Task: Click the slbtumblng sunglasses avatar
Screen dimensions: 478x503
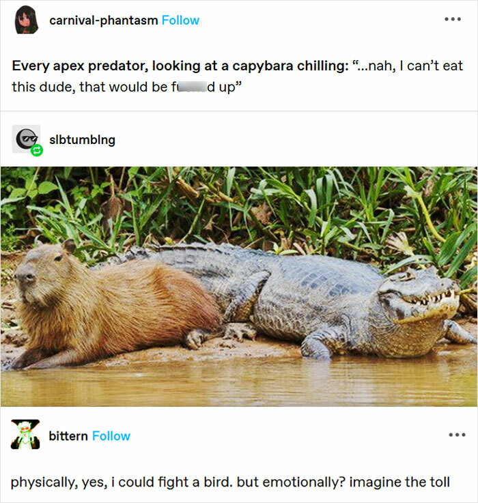Action: 26,139
